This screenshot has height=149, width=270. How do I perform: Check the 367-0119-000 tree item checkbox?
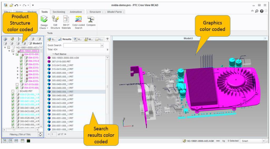click(17, 84)
